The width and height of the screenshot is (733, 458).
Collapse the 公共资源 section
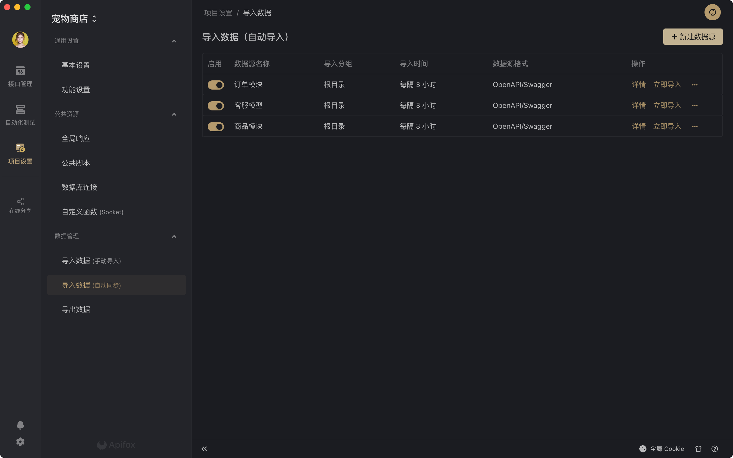point(174,114)
